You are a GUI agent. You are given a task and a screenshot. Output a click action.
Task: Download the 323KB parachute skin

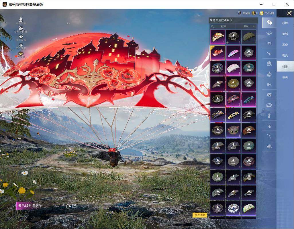pyautogui.click(x=233, y=37)
